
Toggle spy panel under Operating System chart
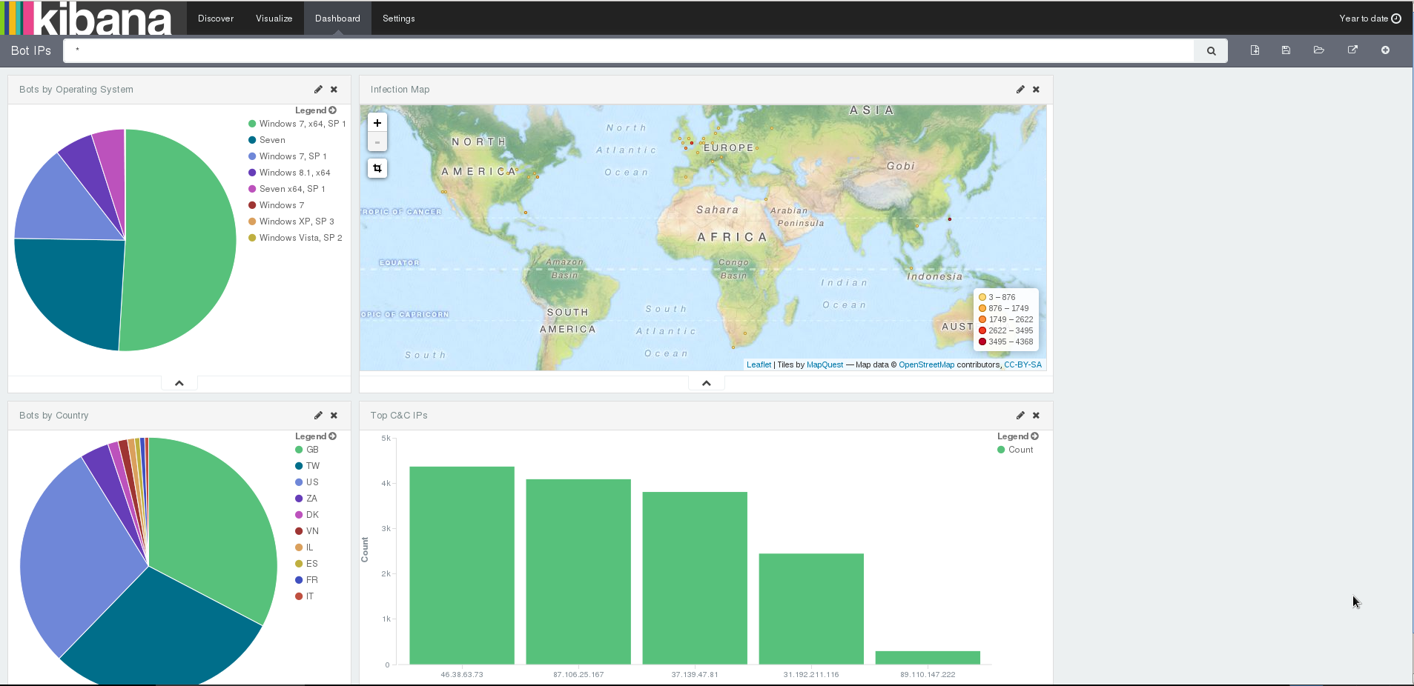coord(179,383)
